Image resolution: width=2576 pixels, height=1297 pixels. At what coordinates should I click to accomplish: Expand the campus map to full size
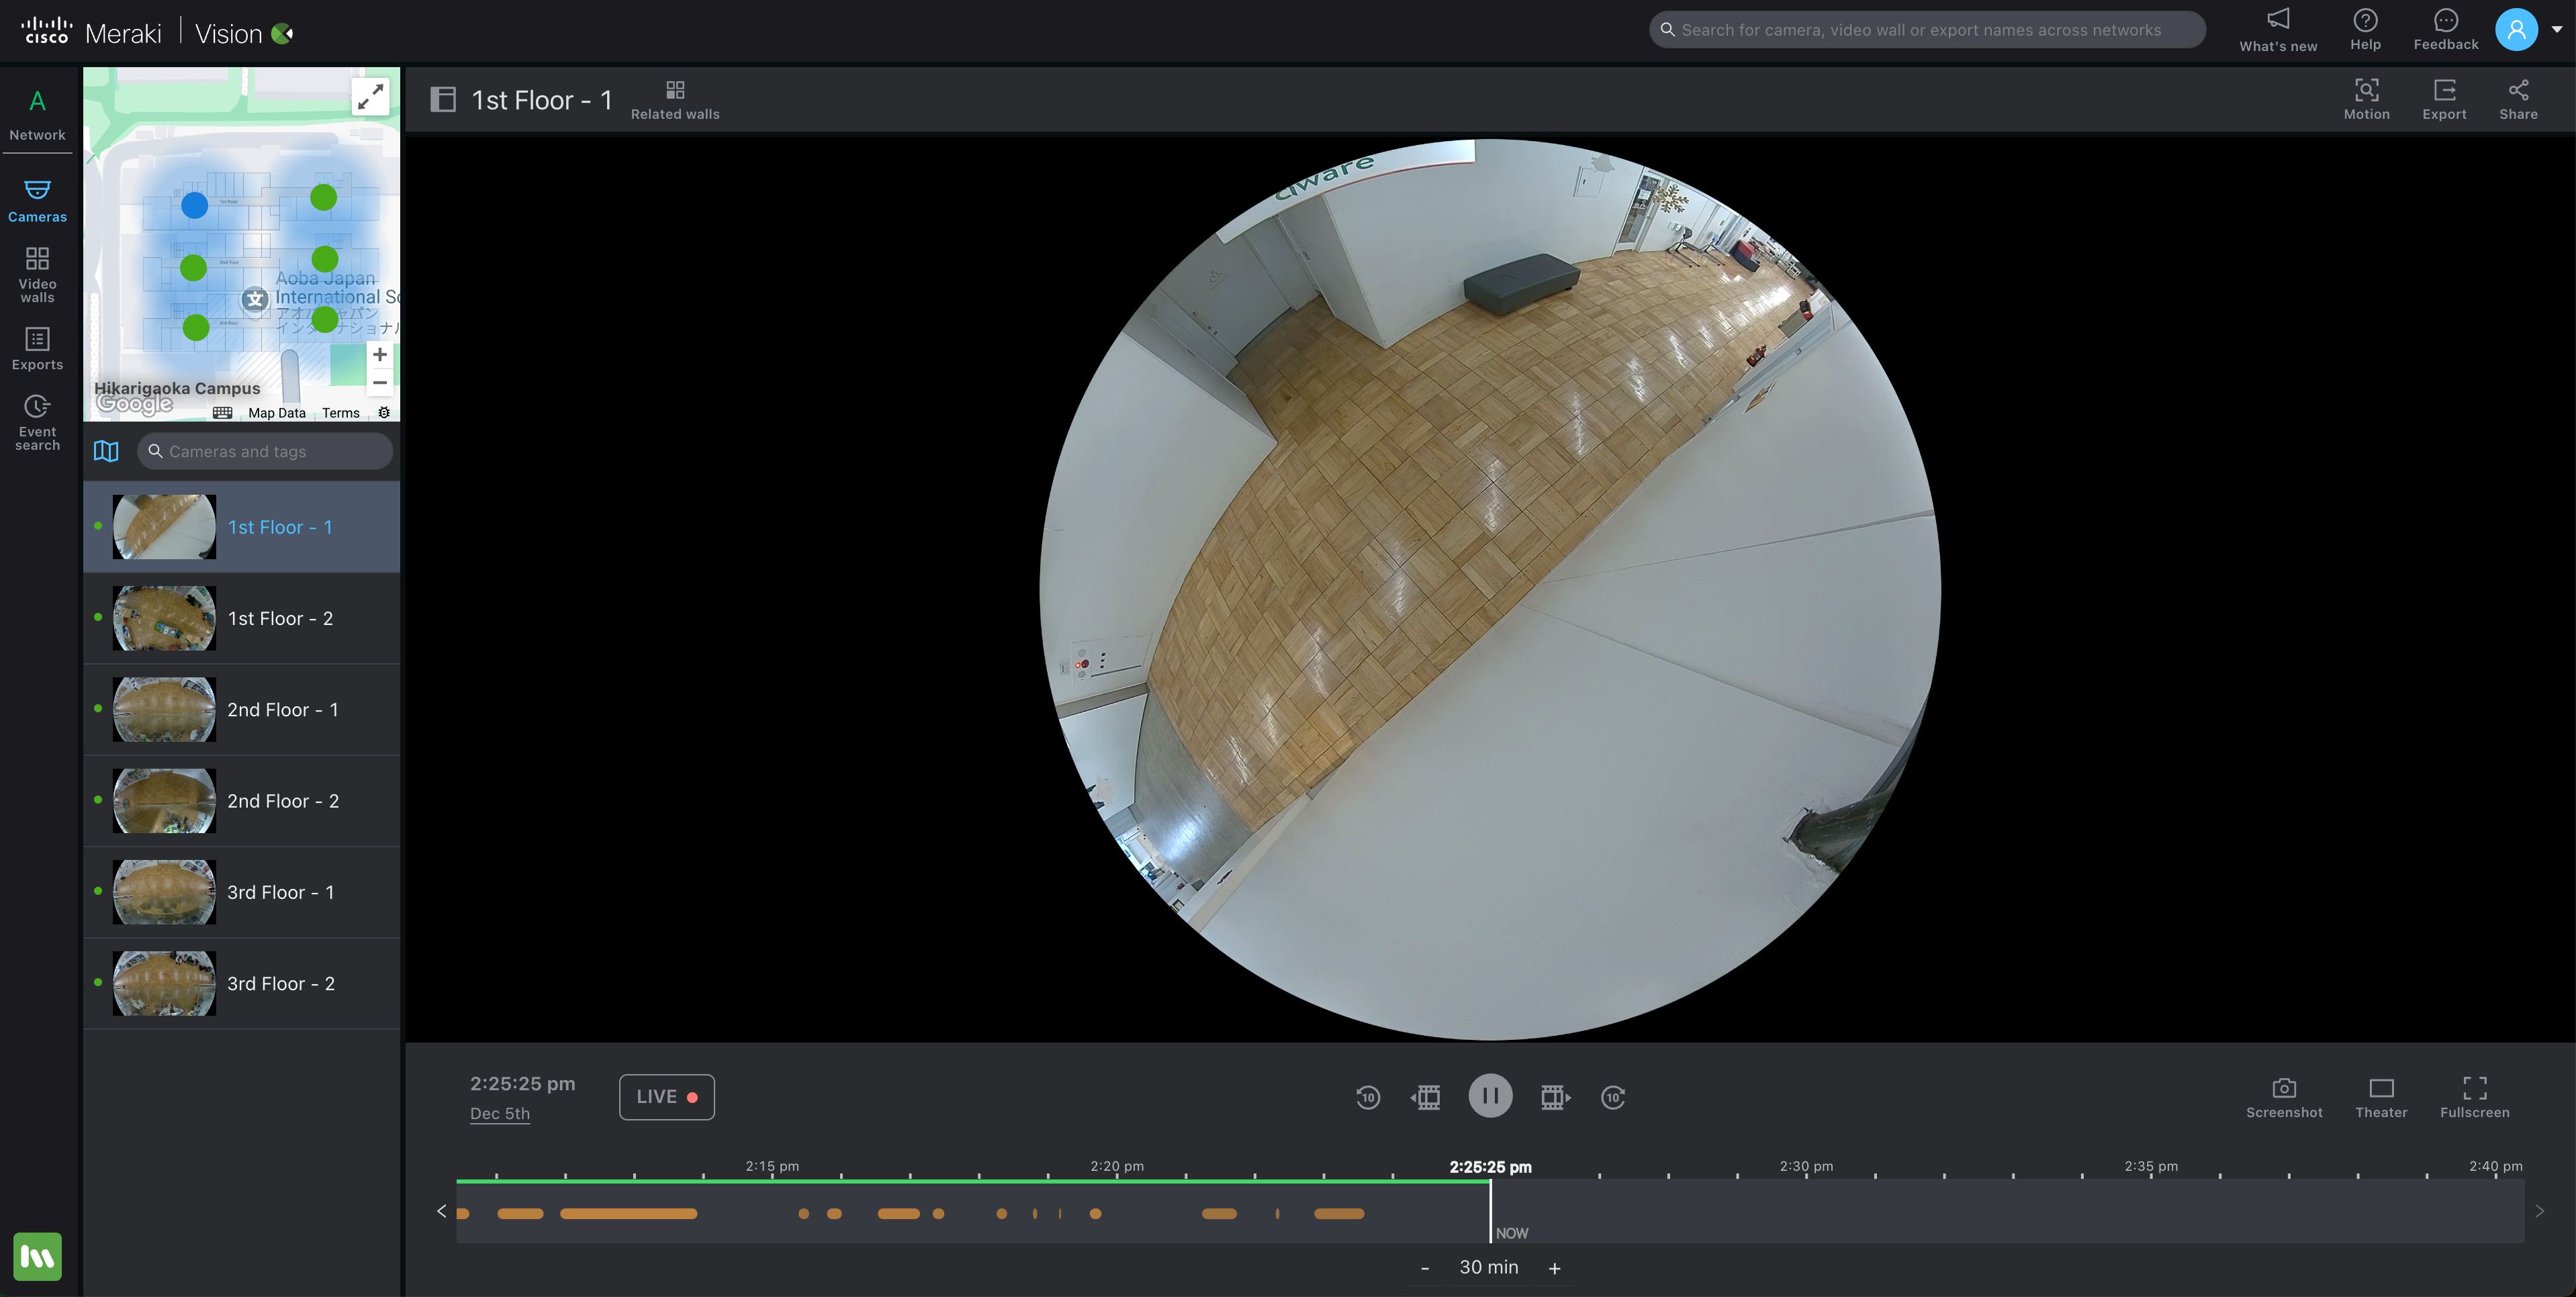[370, 96]
